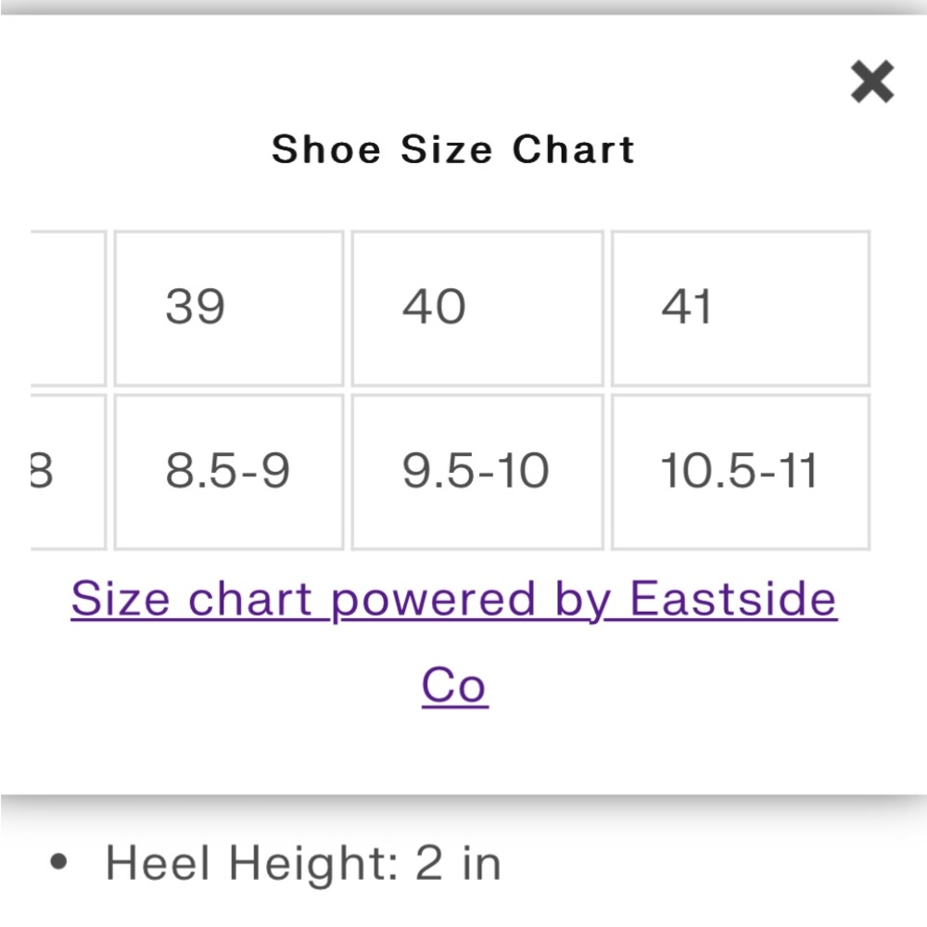Viewport: 927px width, 927px height.
Task: Click the 9.5-10 size cell
Action: pos(477,472)
